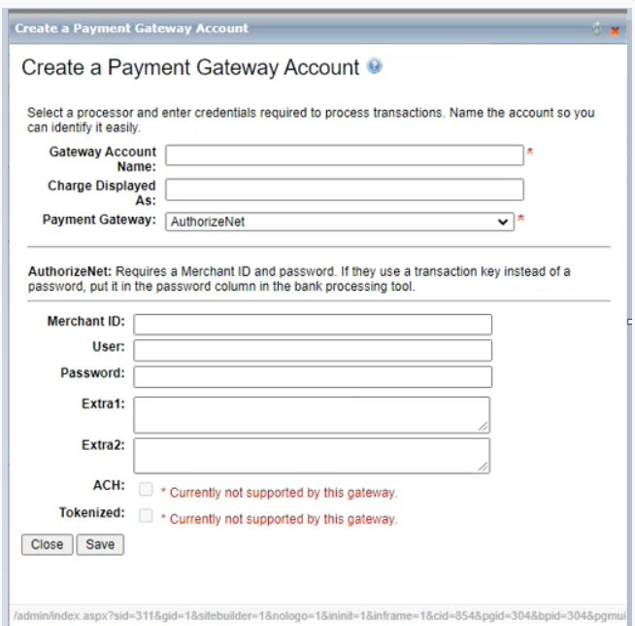The image size is (635, 626).
Task: Click the dialog title bar text
Action: point(131,28)
